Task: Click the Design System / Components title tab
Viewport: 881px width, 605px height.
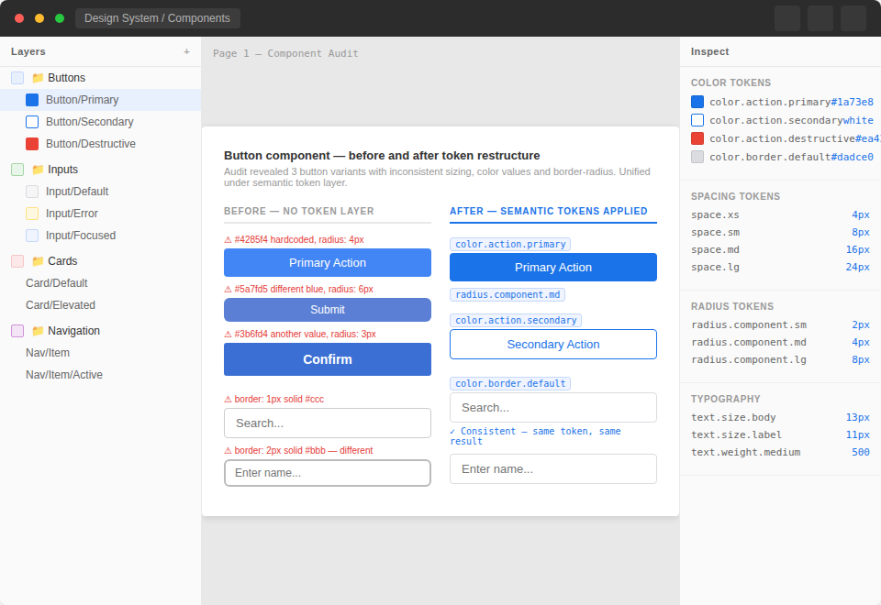Action: [157, 18]
